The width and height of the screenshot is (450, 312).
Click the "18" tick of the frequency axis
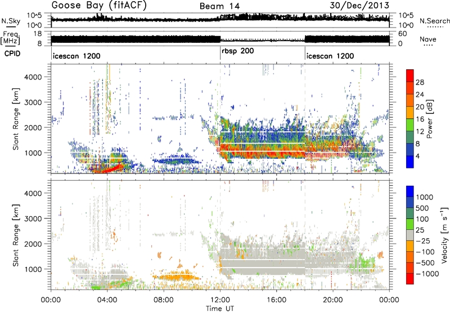click(x=38, y=34)
